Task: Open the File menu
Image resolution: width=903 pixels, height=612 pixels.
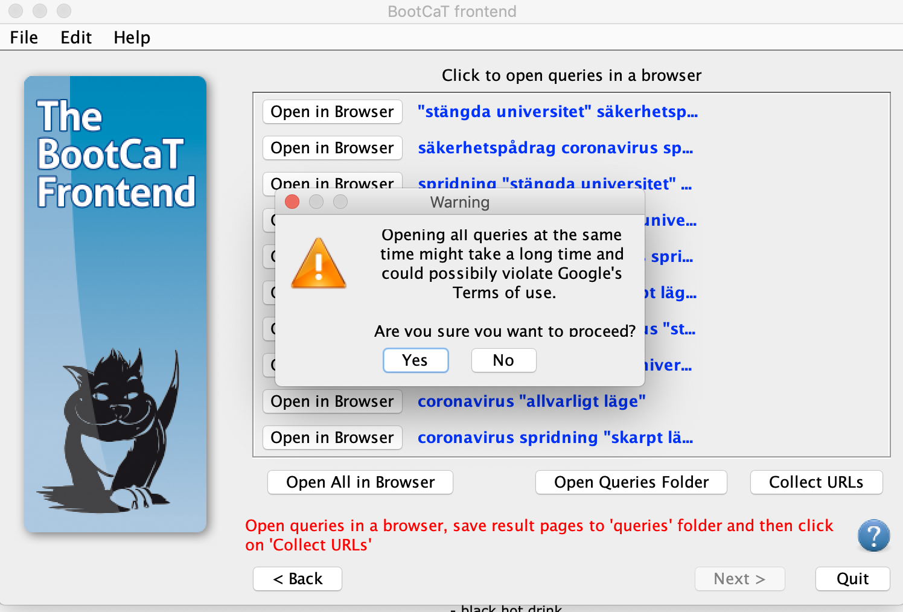Action: (24, 37)
